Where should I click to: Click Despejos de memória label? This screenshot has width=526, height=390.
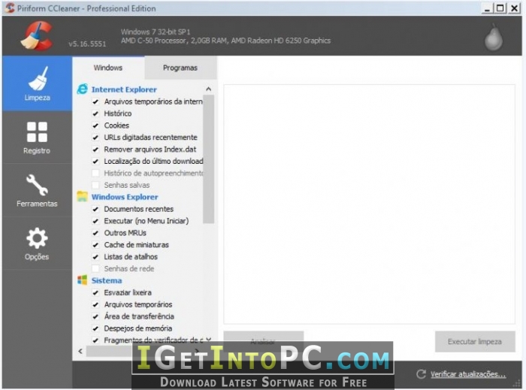coord(138,328)
